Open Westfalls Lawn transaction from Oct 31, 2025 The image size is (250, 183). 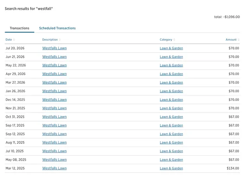[54, 117]
